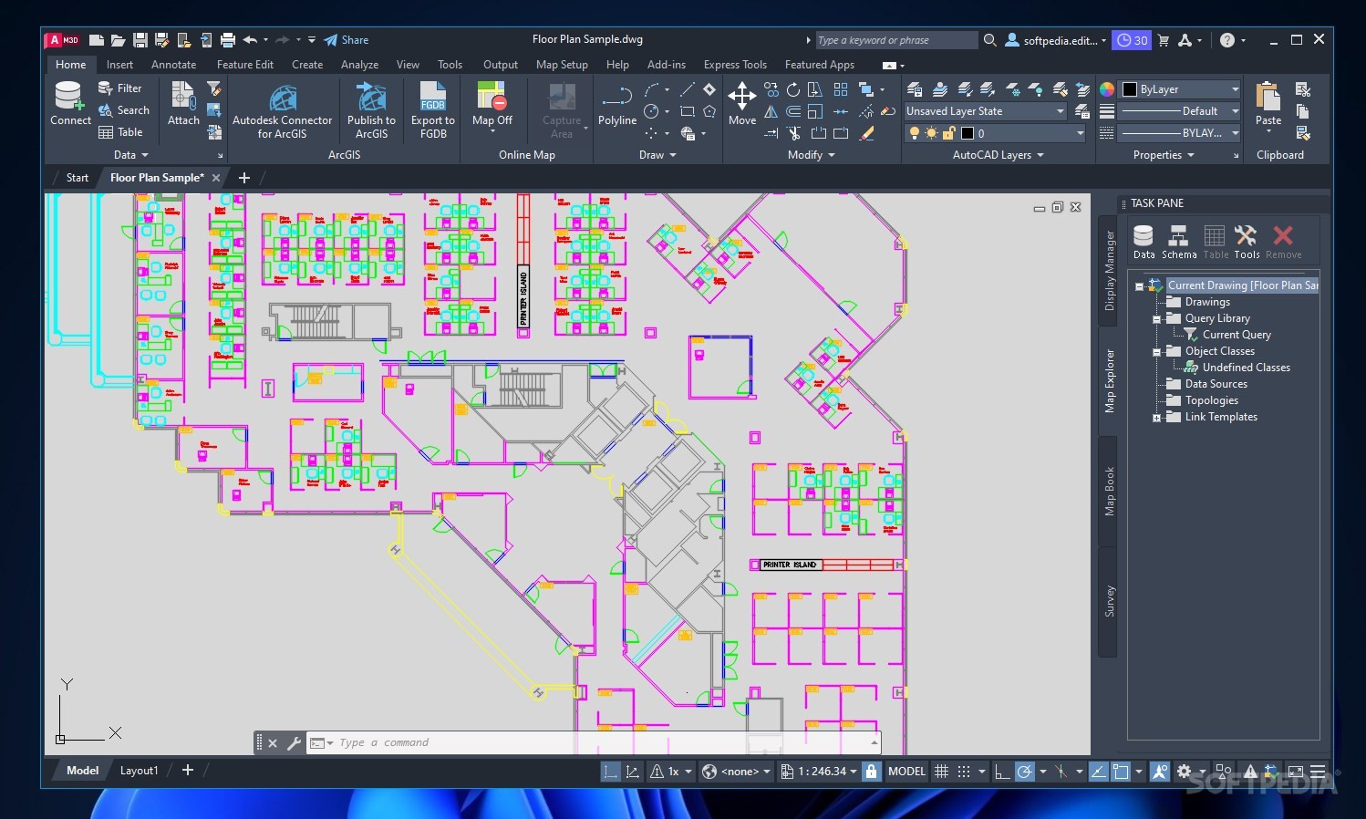This screenshot has height=819, width=1366.
Task: Click the status bar customization hamburger icon
Action: pos(1318,772)
